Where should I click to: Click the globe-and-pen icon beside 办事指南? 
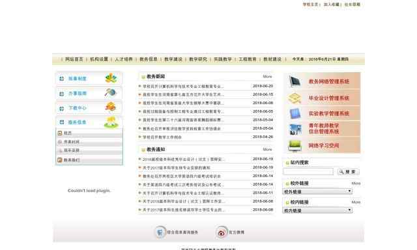tap(111, 92)
